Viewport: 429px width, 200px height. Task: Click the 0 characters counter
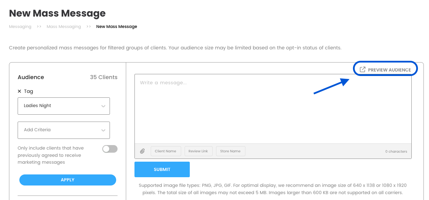(x=396, y=152)
